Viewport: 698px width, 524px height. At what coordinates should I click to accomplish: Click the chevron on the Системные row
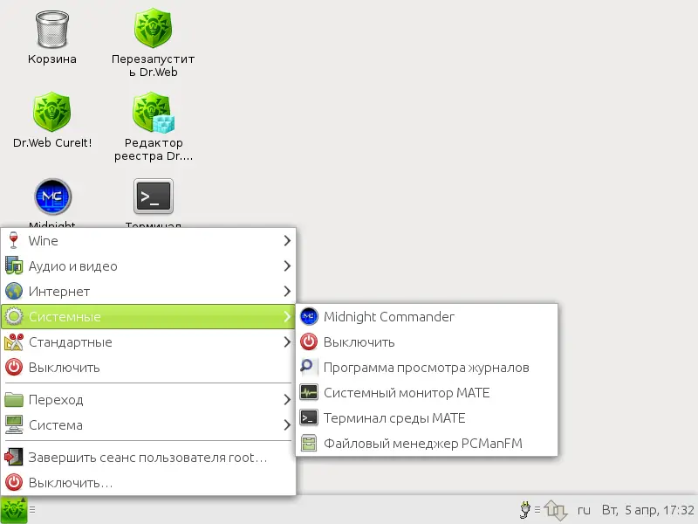pos(287,317)
